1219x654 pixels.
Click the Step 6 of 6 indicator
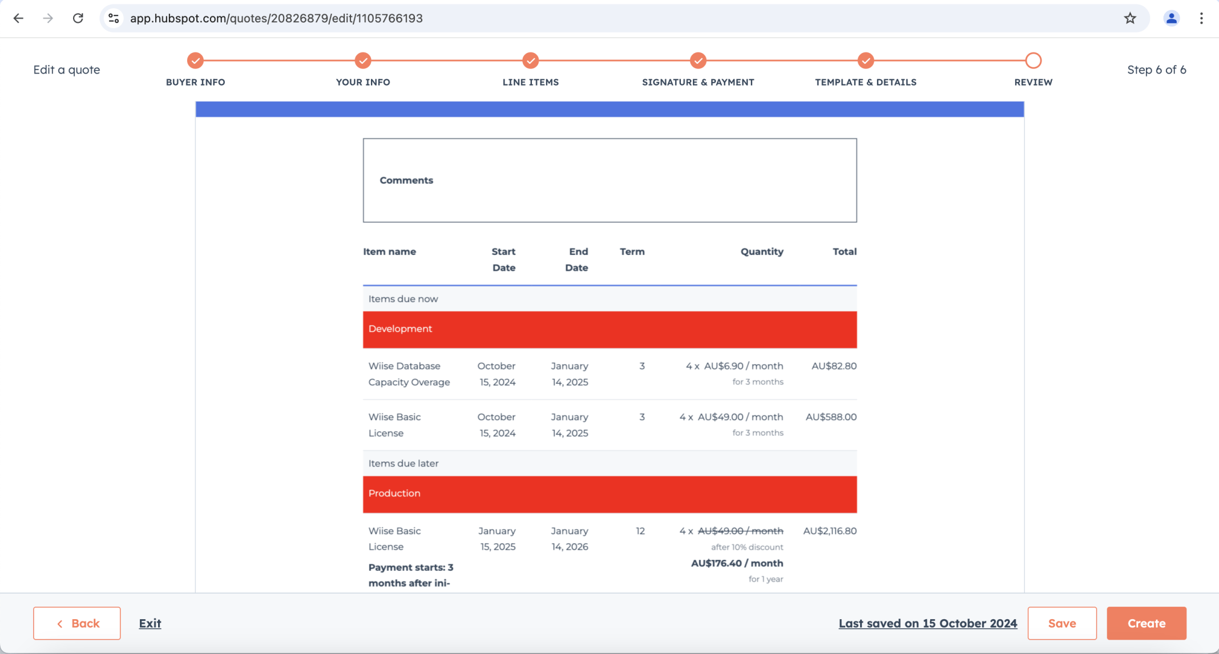click(x=1156, y=70)
